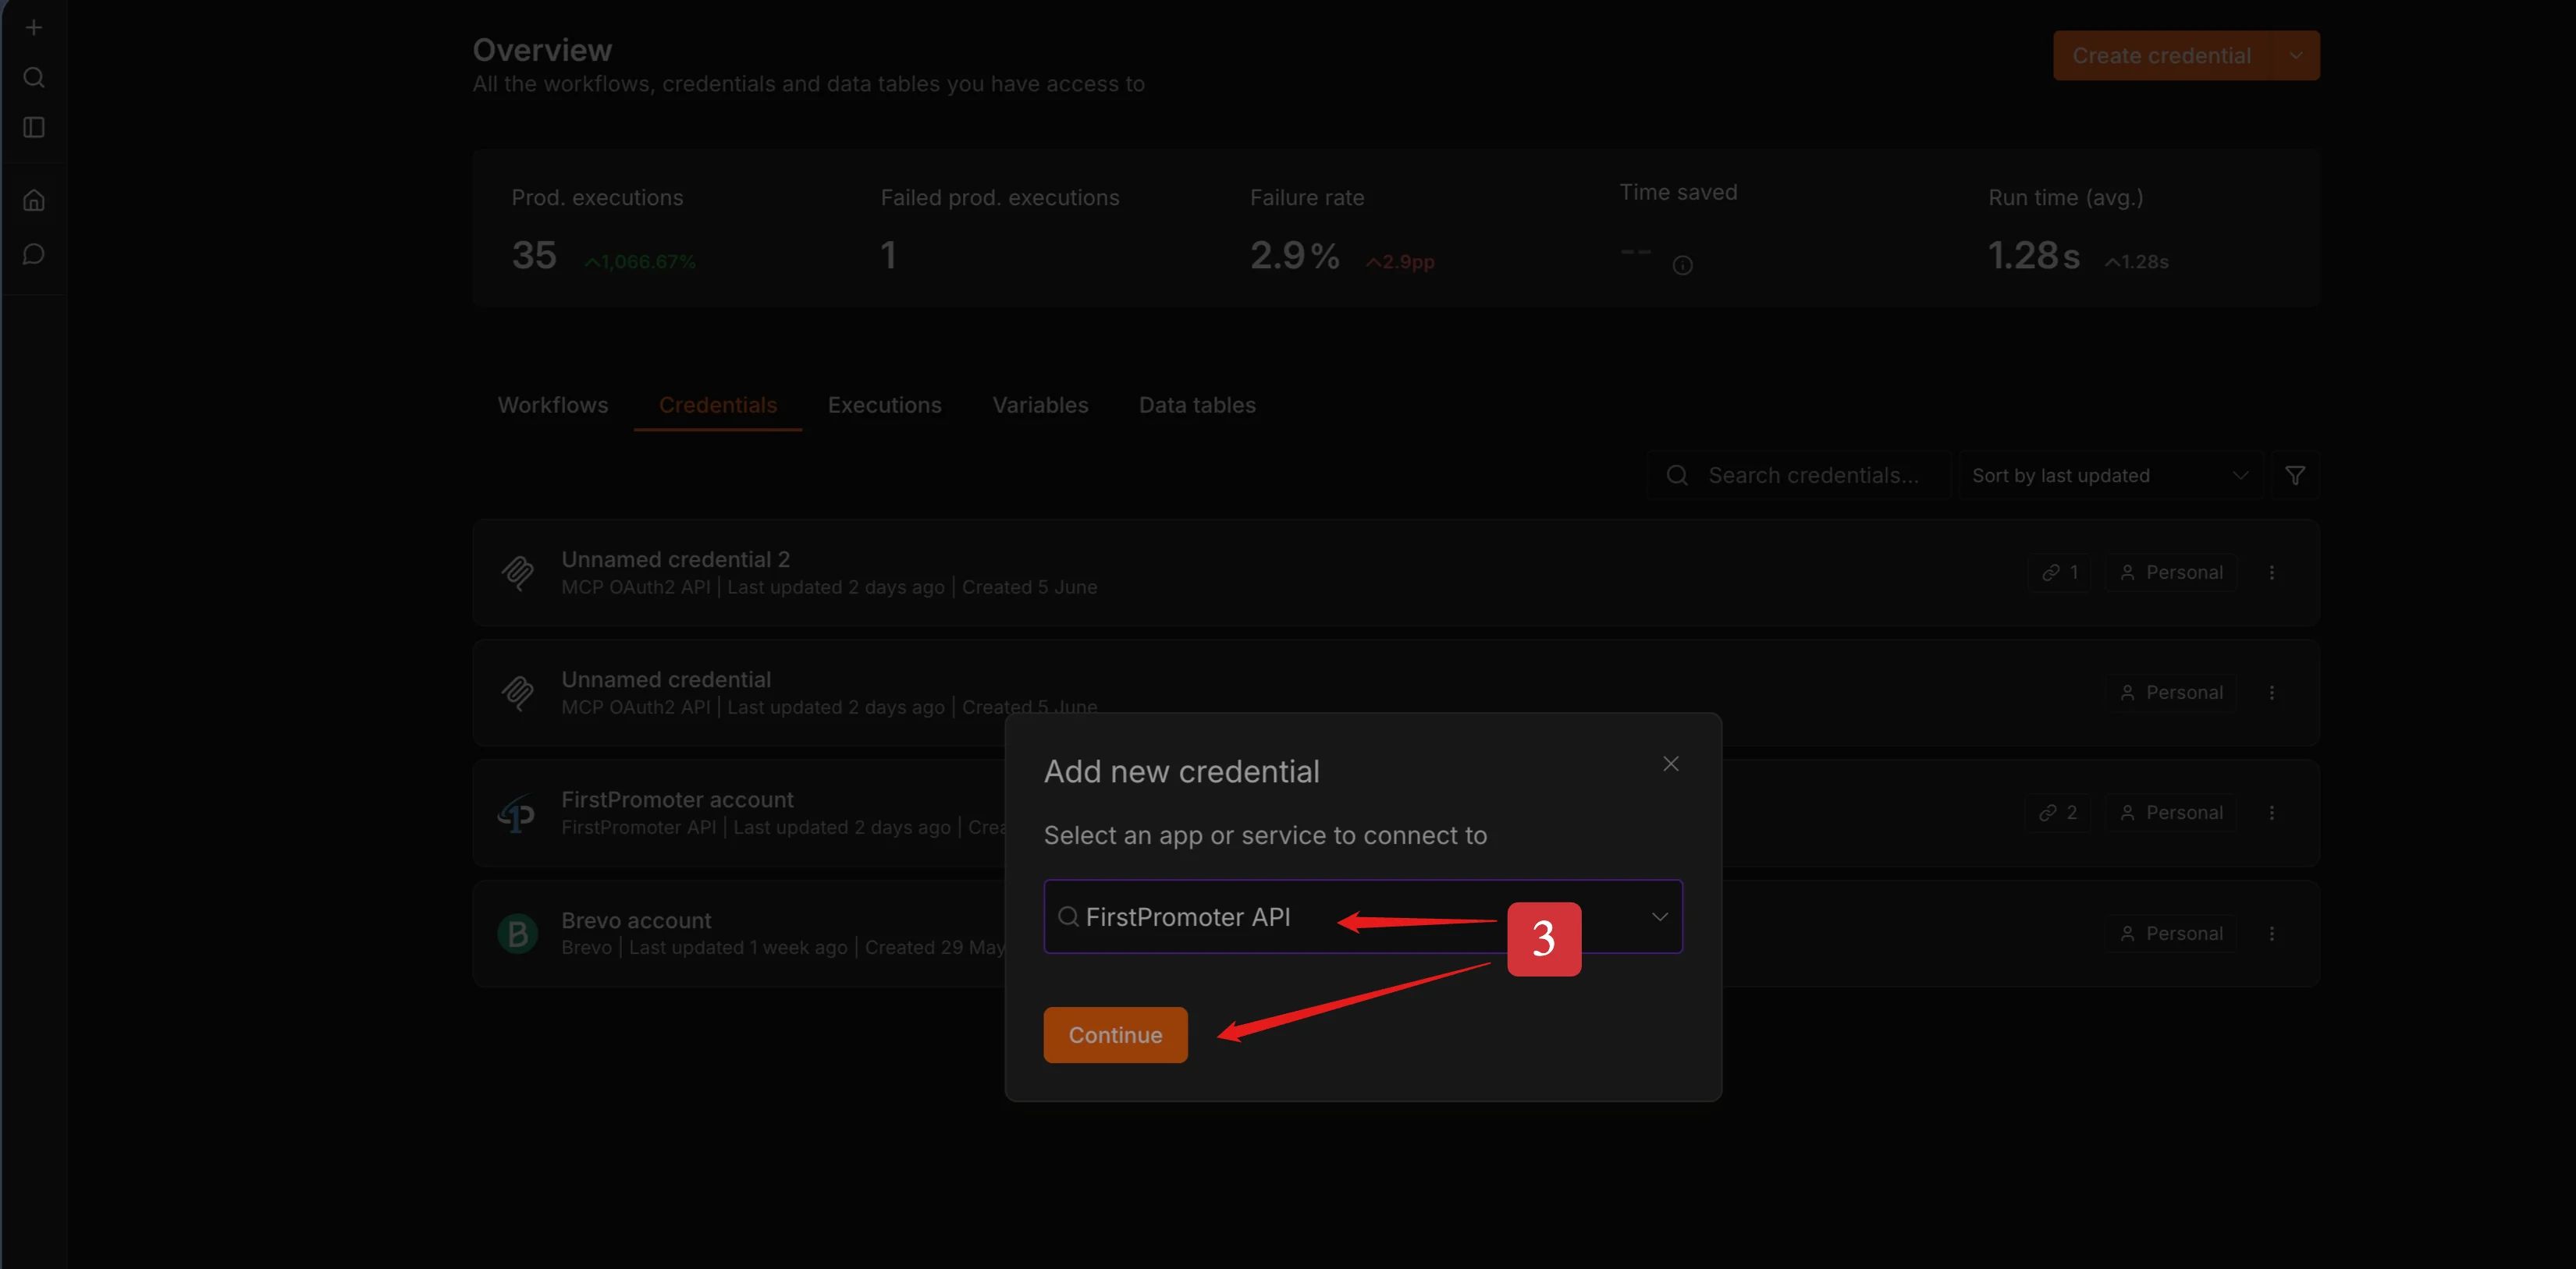The width and height of the screenshot is (2576, 1269).
Task: Click Personal badge on the Unnamed credential row that shows no link count
Action: coord(2171,693)
